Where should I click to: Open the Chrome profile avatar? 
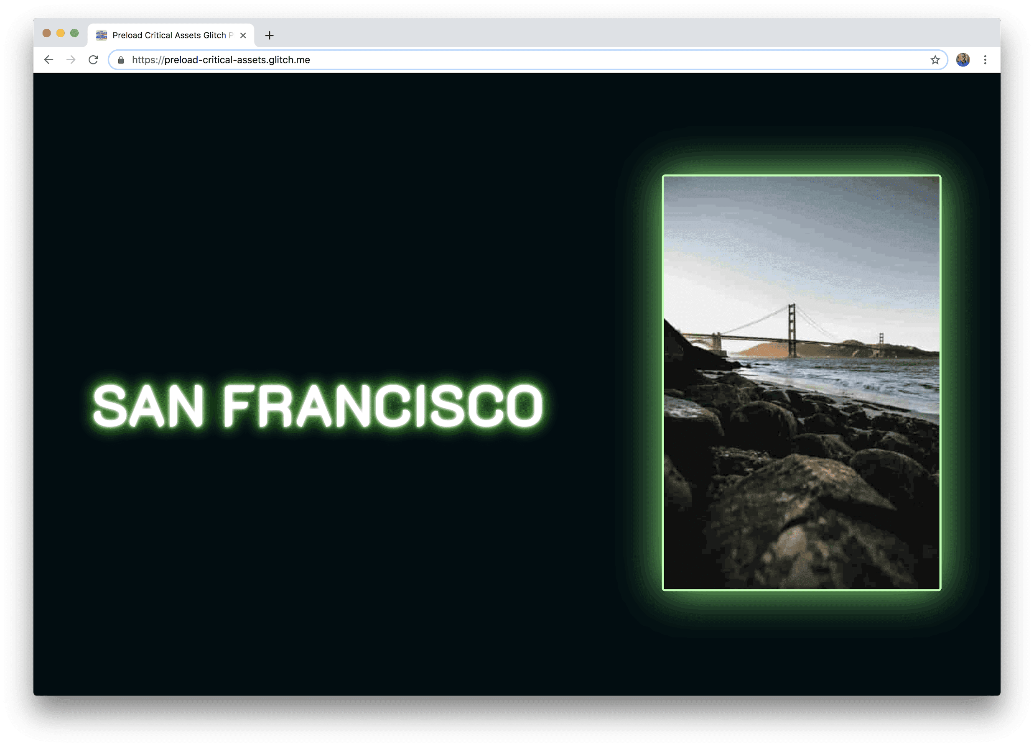point(963,60)
